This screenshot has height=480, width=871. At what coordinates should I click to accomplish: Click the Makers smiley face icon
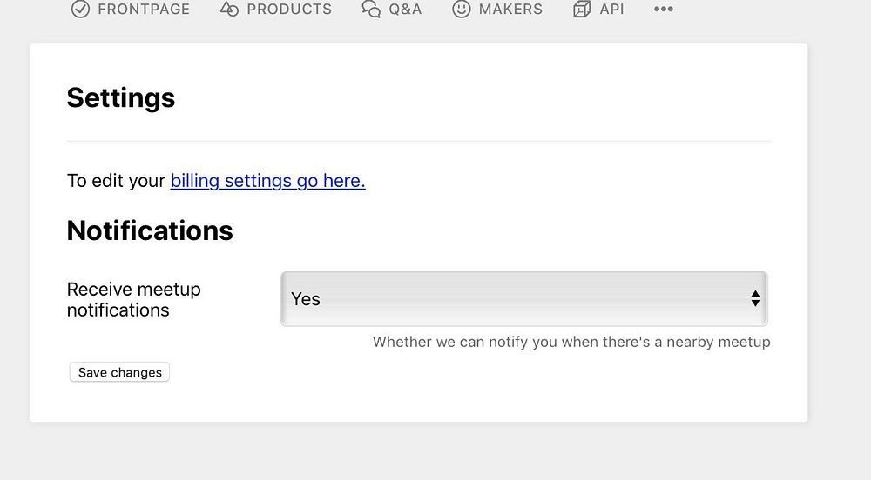[x=462, y=10]
